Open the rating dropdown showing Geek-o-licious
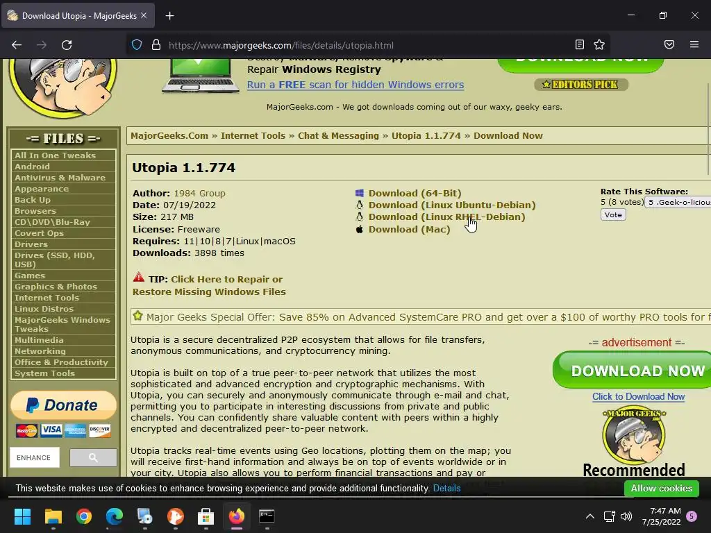Image resolution: width=711 pixels, height=533 pixels. pyautogui.click(x=678, y=202)
